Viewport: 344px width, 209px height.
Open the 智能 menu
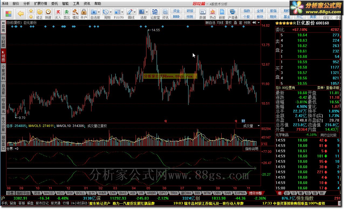65,3
